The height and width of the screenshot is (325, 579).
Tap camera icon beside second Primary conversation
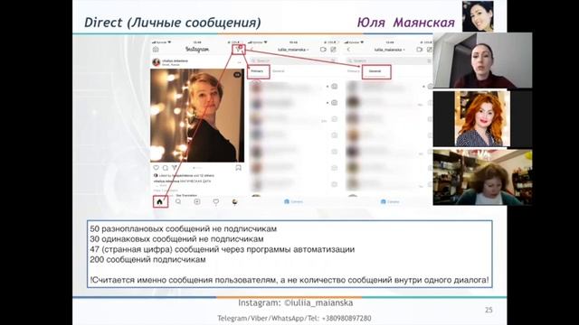point(334,103)
